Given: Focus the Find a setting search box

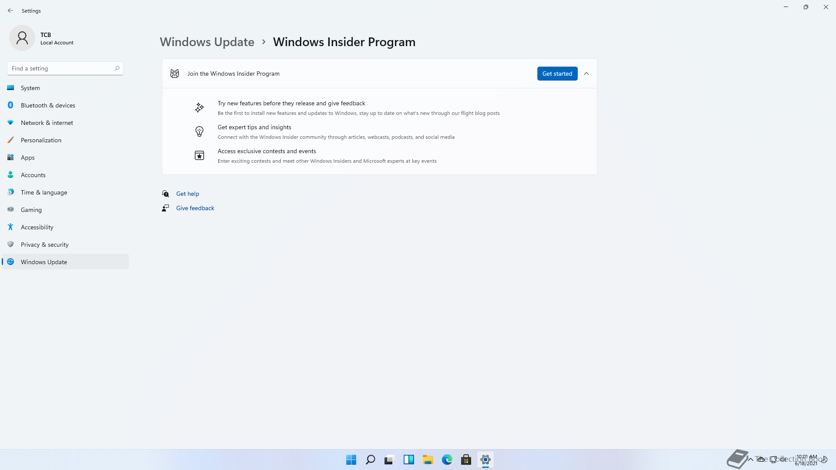Looking at the screenshot, I should [x=65, y=68].
